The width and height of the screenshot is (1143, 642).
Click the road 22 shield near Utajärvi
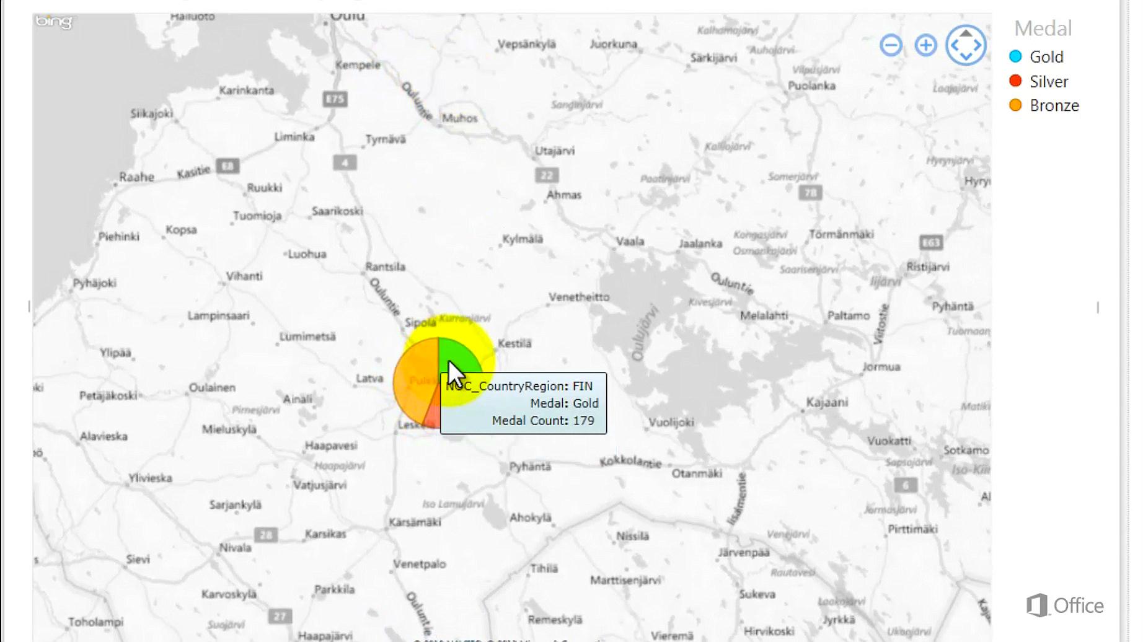546,175
